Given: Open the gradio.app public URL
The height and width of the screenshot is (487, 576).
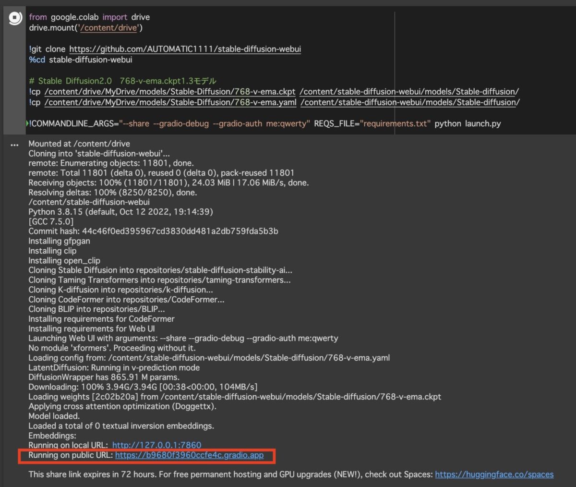Looking at the screenshot, I should point(189,455).
